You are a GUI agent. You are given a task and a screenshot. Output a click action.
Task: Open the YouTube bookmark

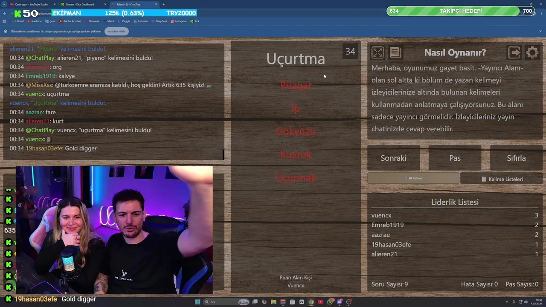(x=35, y=21)
